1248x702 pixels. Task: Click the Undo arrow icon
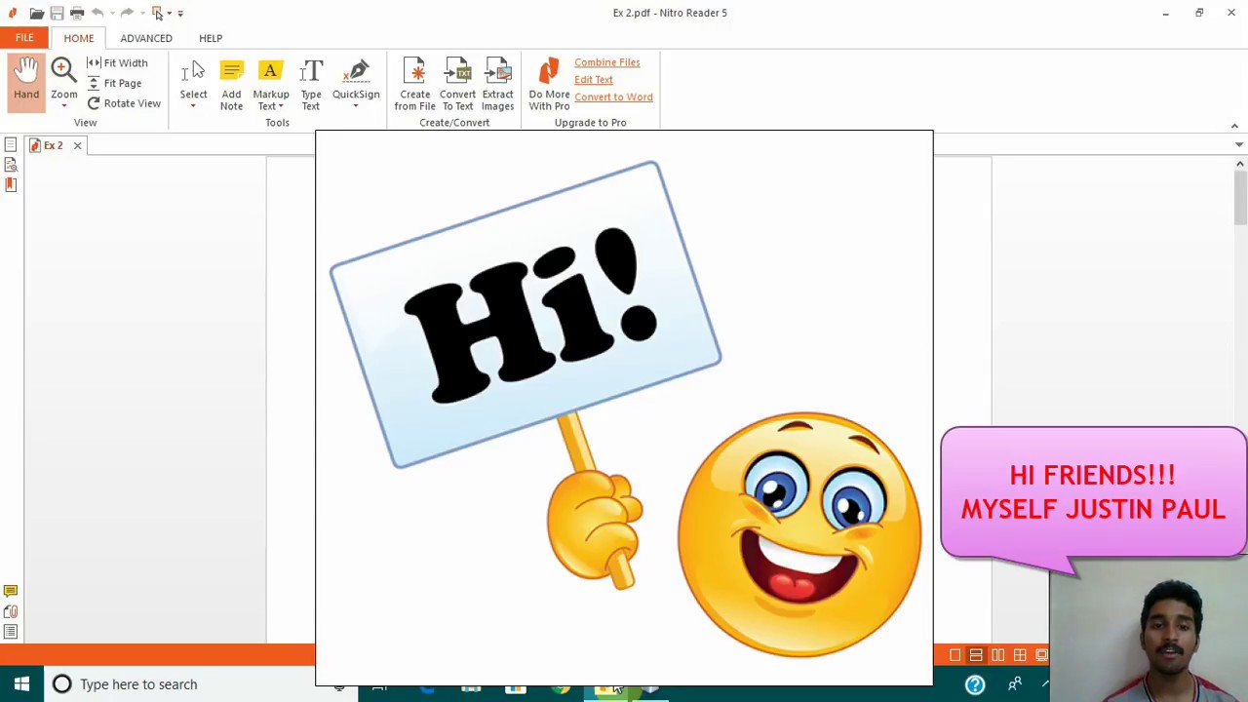pyautogui.click(x=97, y=13)
